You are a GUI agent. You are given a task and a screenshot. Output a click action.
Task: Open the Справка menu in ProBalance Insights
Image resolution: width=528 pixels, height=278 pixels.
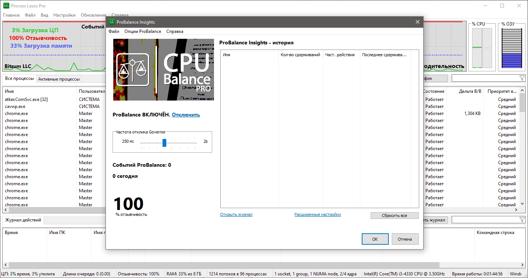coord(175,31)
